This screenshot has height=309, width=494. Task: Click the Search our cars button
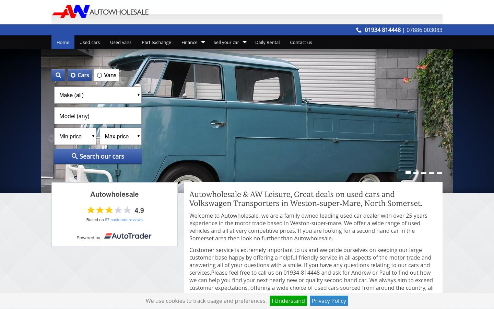click(x=98, y=156)
